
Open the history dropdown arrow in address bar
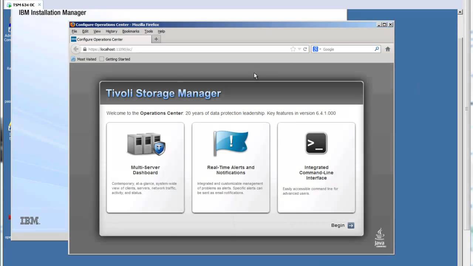click(299, 49)
